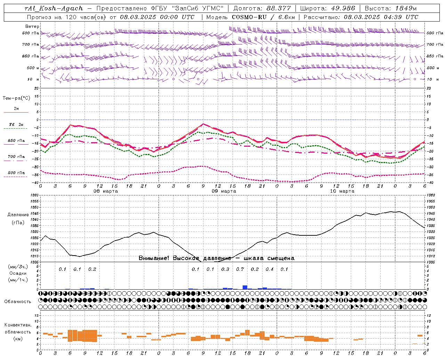Click the model label COSMO-RU / 6.6км

264,17
